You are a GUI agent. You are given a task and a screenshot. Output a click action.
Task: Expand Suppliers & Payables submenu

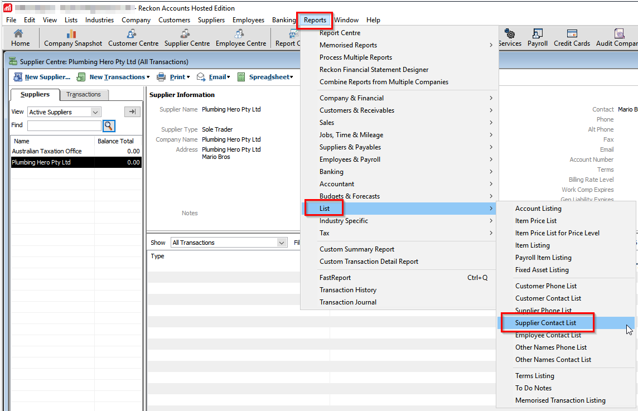pyautogui.click(x=399, y=147)
